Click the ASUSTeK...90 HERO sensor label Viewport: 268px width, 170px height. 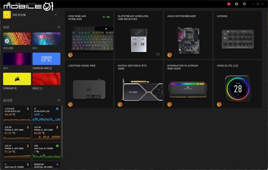[43, 167]
